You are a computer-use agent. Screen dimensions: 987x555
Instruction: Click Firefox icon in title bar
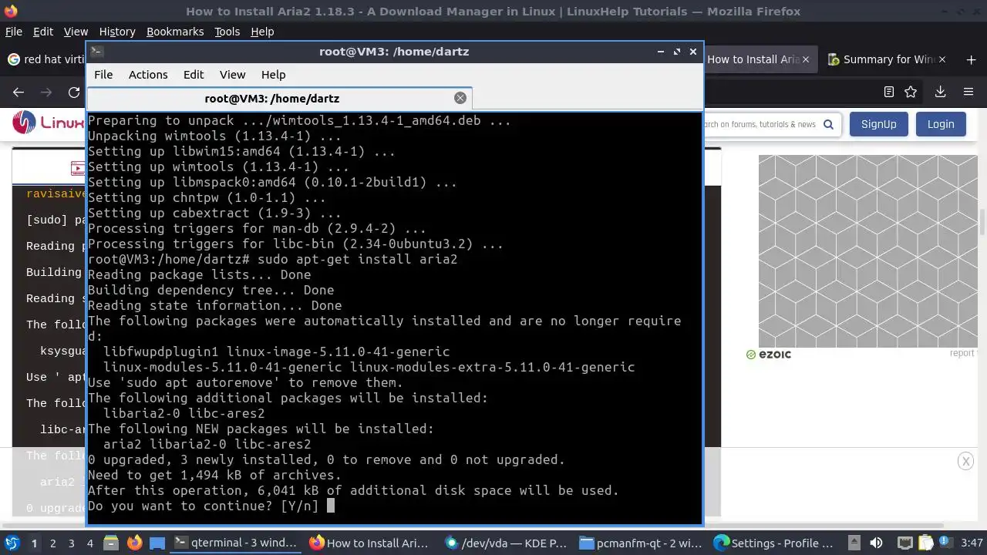(9, 11)
